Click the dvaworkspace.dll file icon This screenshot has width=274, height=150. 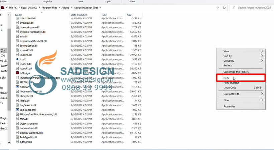pos(17,27)
